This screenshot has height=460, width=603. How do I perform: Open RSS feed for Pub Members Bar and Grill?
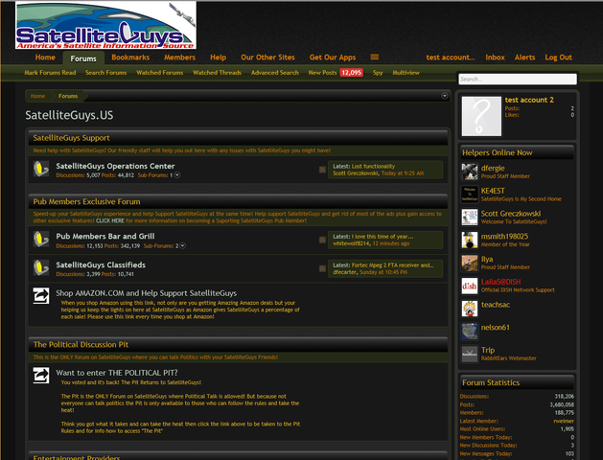[x=322, y=240]
